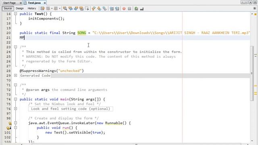Click setVisible(true) statement
258x145 pixels.
(87, 133)
